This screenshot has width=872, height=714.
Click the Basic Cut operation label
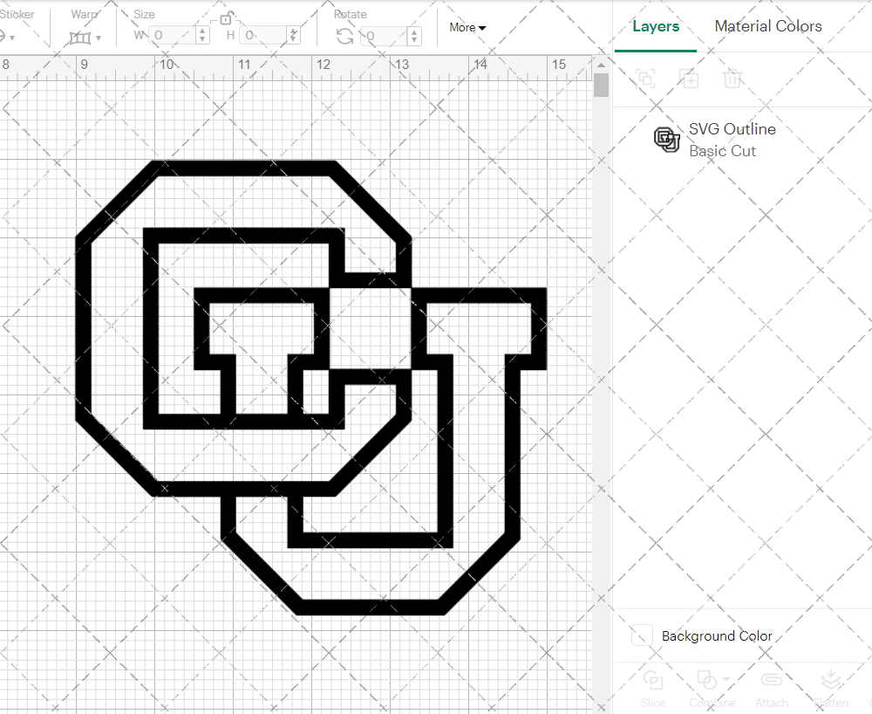722,151
